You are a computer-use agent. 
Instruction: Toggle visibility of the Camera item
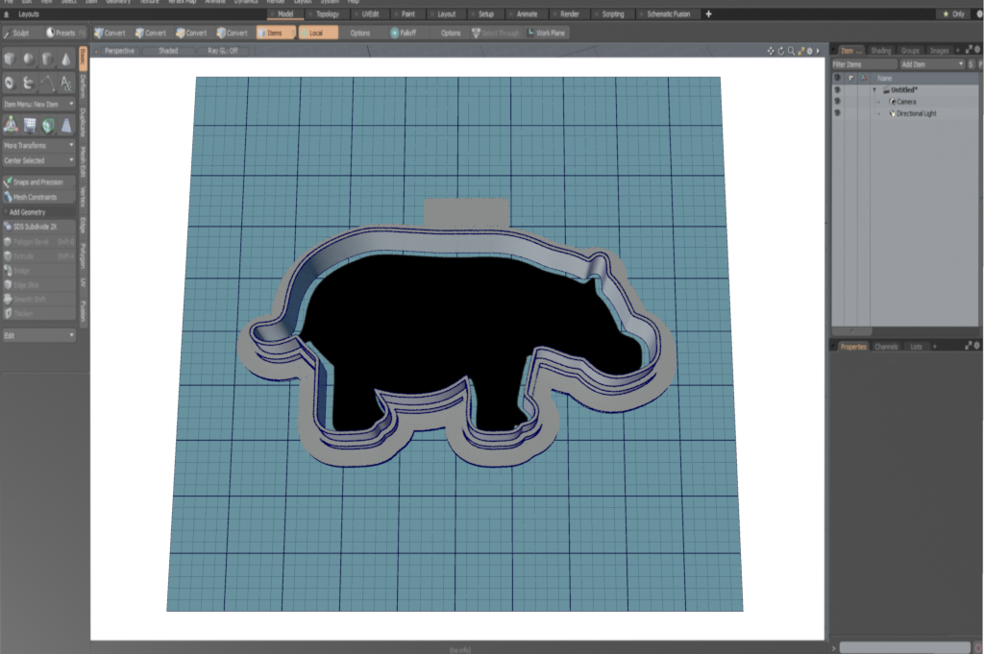click(837, 101)
